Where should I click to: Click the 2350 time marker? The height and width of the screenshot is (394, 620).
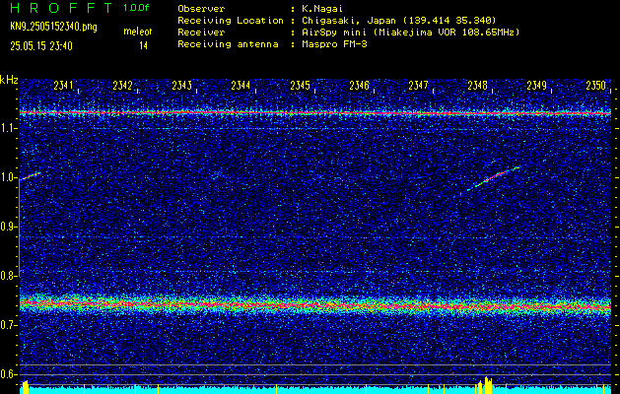[596, 86]
